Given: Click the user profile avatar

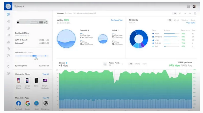Looking at the screenshot, I should [x=194, y=6].
